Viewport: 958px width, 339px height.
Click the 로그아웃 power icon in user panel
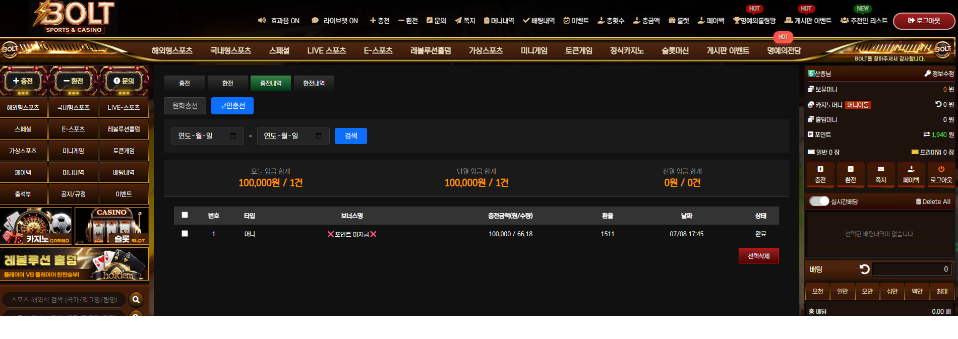[x=941, y=169]
